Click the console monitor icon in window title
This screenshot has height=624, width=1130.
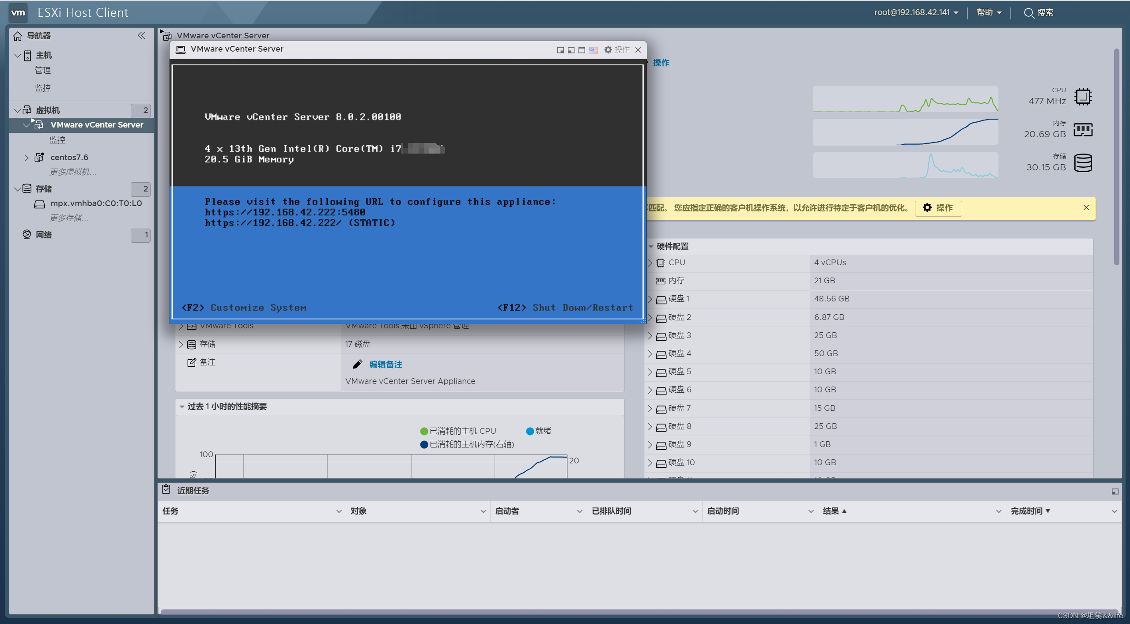(x=180, y=49)
